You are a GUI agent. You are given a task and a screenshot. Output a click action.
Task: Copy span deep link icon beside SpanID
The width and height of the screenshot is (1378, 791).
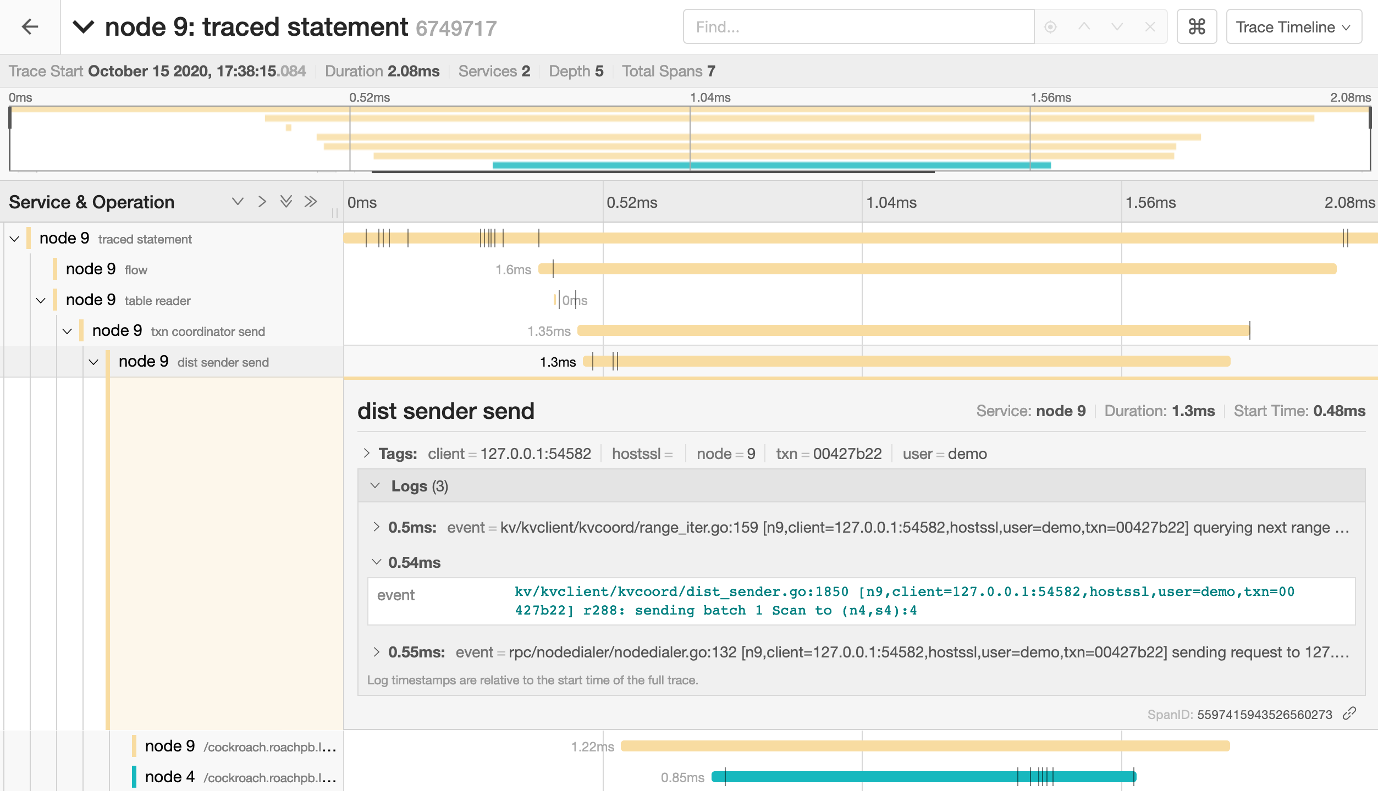1349,713
